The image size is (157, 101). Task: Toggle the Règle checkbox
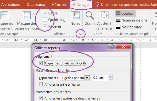click(x=45, y=13)
